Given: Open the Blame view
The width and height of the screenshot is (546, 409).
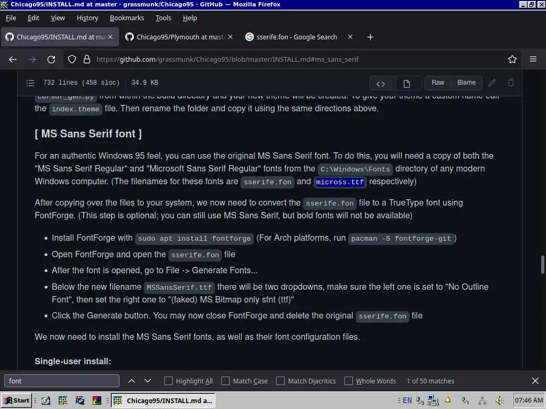Looking at the screenshot, I should (x=466, y=83).
